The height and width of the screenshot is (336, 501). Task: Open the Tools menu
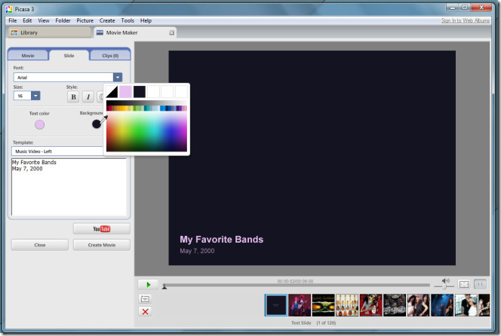pos(128,20)
